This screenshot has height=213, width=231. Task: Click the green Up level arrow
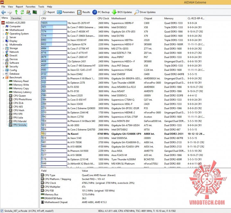coord(16,12)
